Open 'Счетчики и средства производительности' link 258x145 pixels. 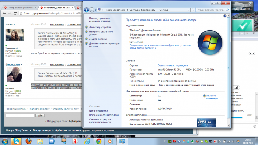100,121
